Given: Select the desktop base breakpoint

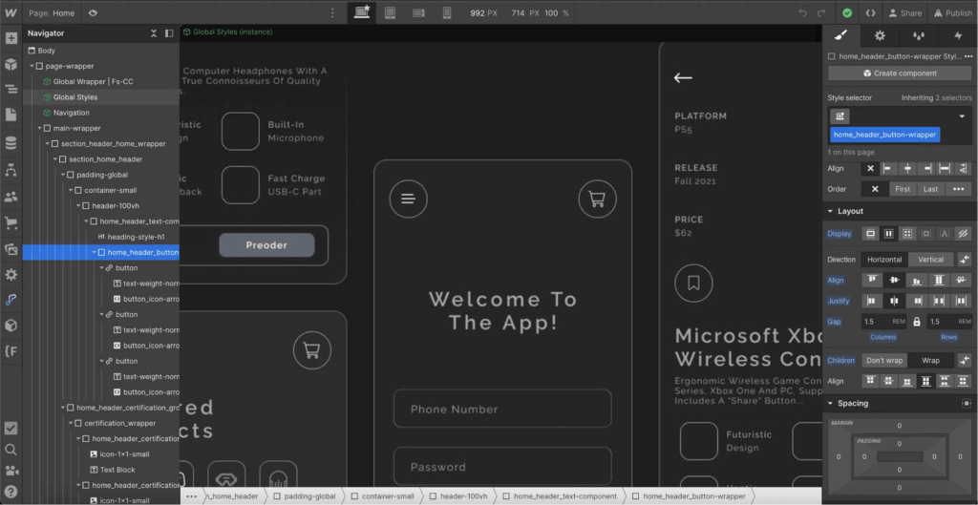Looking at the screenshot, I should [x=362, y=12].
